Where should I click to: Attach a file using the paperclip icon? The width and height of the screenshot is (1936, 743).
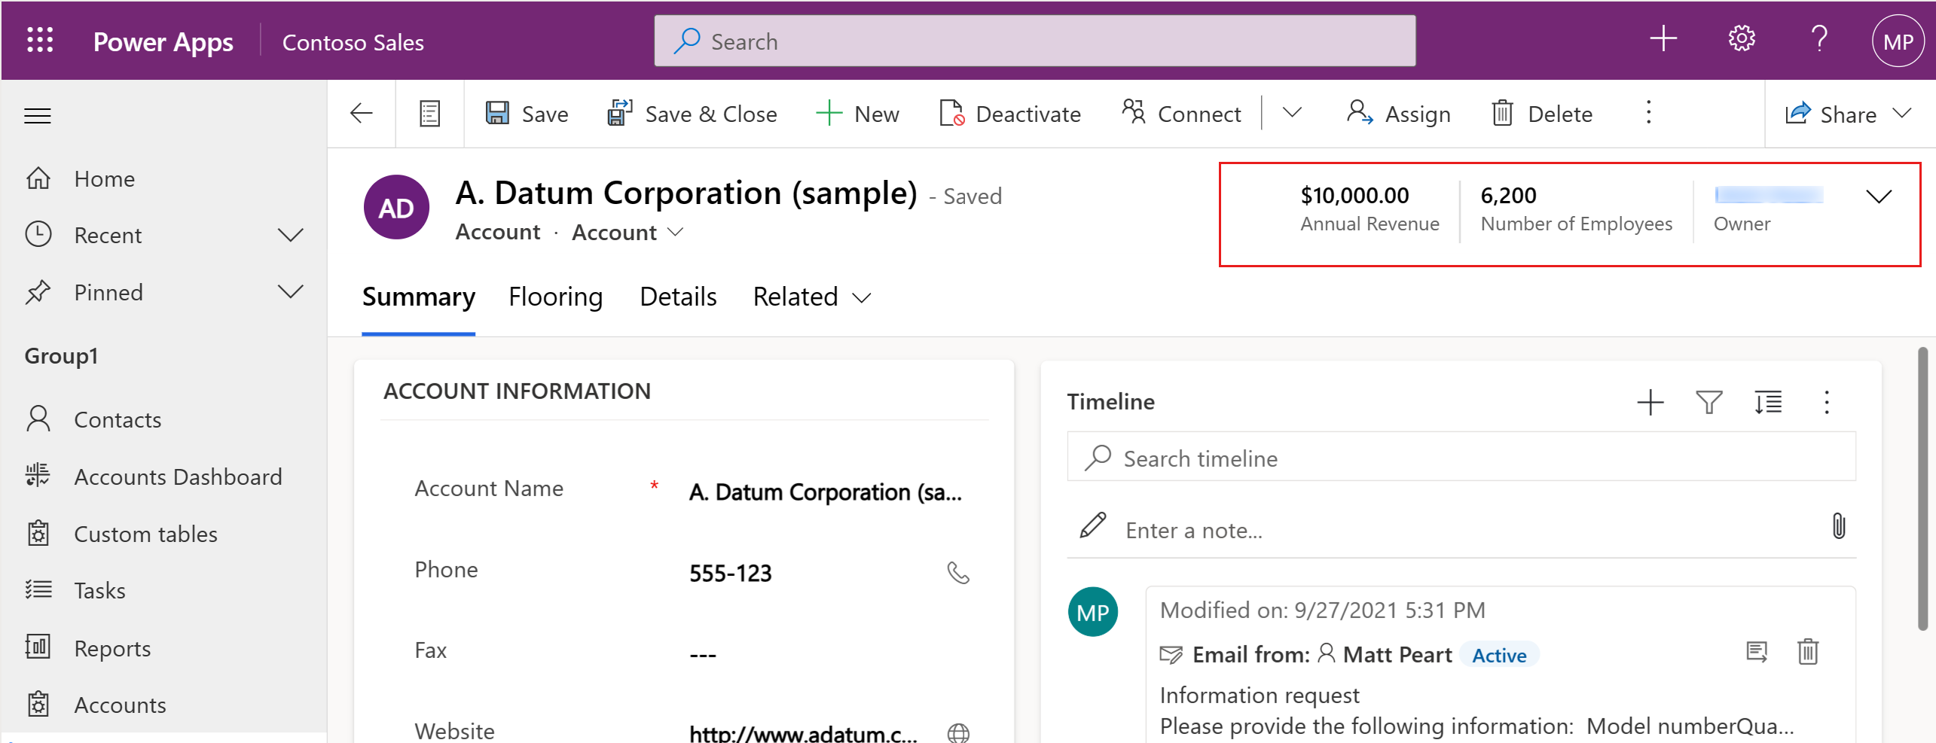coord(1838,526)
